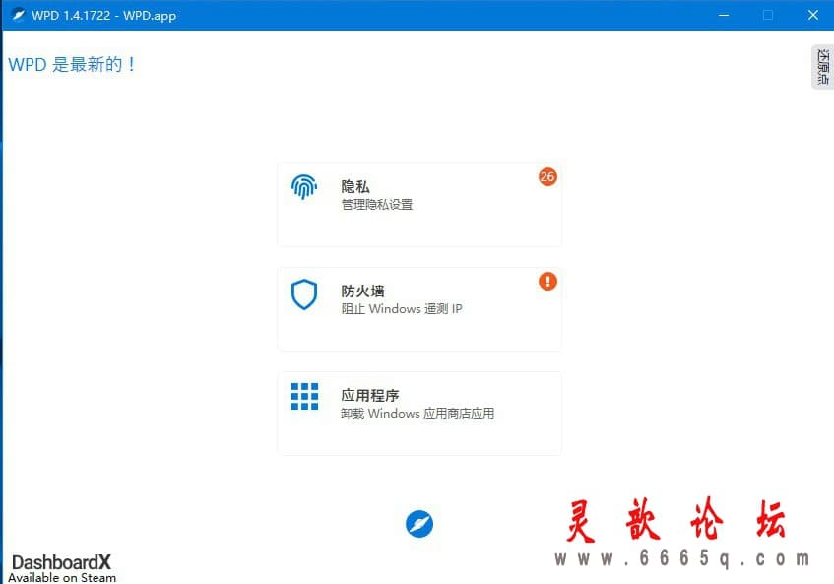
Task: Close the WPD window
Action: click(x=812, y=15)
